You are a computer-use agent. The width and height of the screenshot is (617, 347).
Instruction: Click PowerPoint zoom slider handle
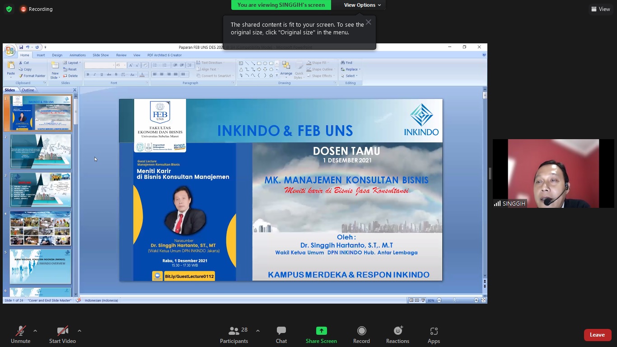454,300
